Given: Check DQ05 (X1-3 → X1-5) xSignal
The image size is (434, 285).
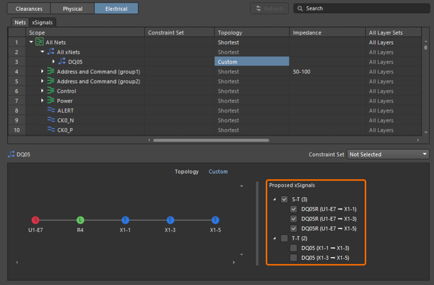Looking at the screenshot, I should coord(293,258).
